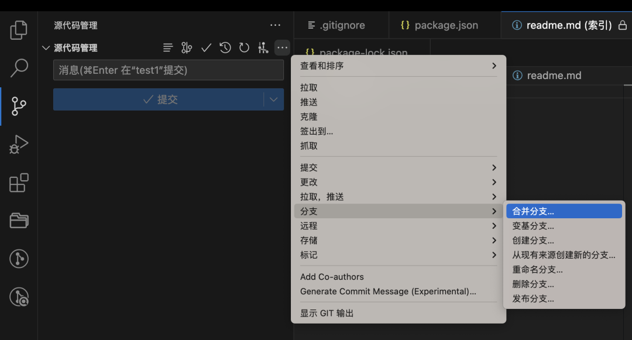The width and height of the screenshot is (632, 340).
Task: Open the Search view
Action: (x=18, y=68)
